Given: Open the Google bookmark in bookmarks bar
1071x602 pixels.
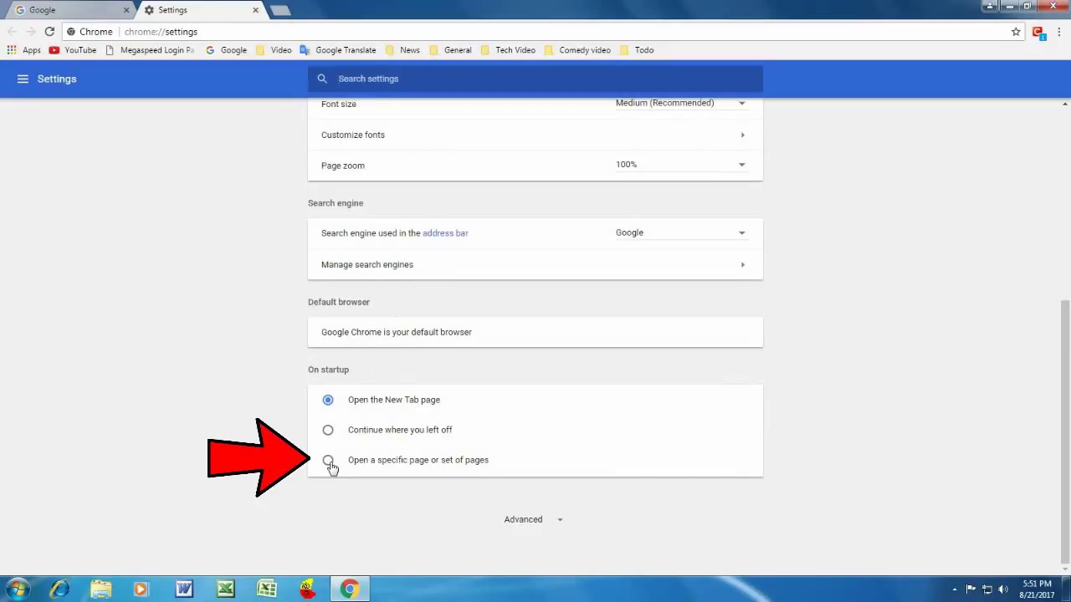Looking at the screenshot, I should (x=226, y=50).
